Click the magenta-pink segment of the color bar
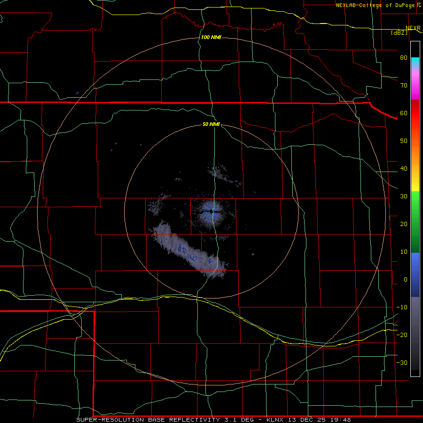The image size is (423, 423). point(415,84)
